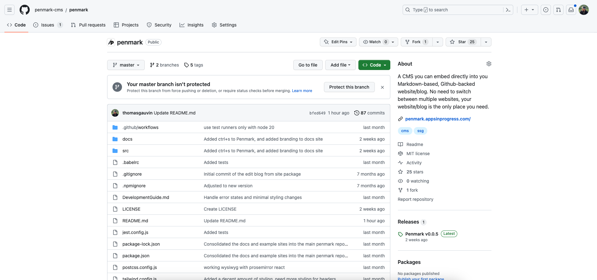Switch to the Security tab
597x280 pixels.
click(x=159, y=25)
